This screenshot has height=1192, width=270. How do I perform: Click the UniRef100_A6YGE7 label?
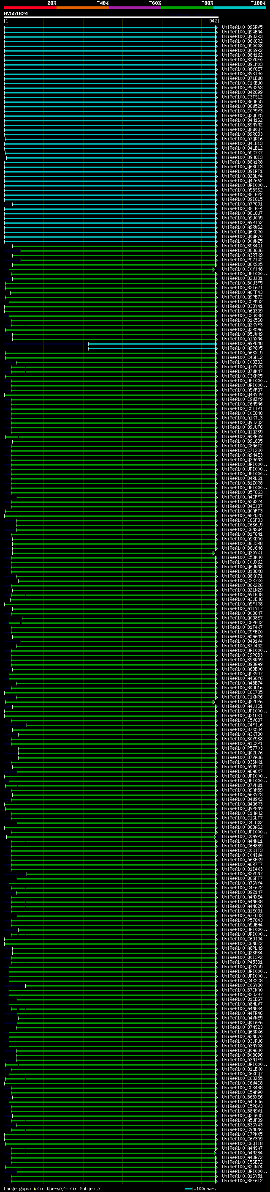pos(242,69)
